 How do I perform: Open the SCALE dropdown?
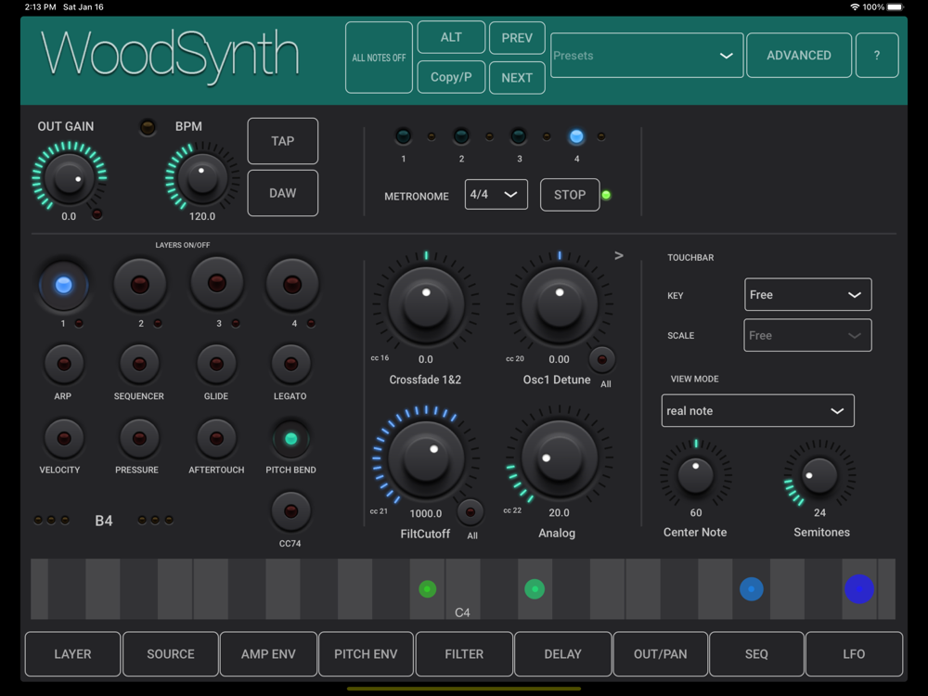[807, 335]
